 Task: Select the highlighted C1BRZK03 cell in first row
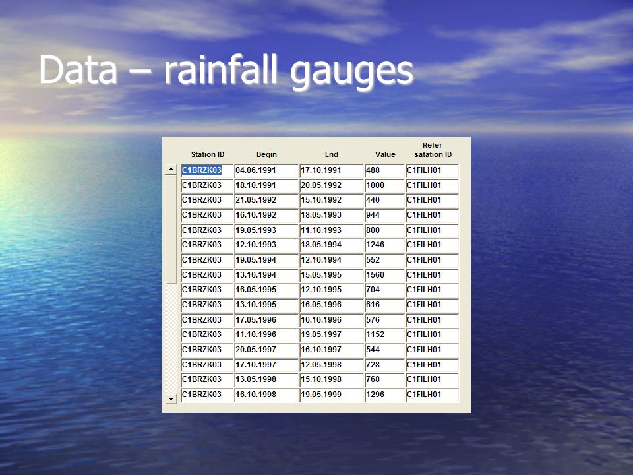tap(207, 170)
